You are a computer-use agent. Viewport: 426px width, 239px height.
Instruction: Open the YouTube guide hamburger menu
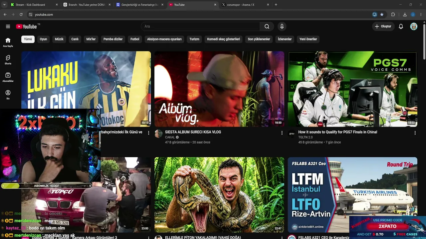click(x=8, y=27)
